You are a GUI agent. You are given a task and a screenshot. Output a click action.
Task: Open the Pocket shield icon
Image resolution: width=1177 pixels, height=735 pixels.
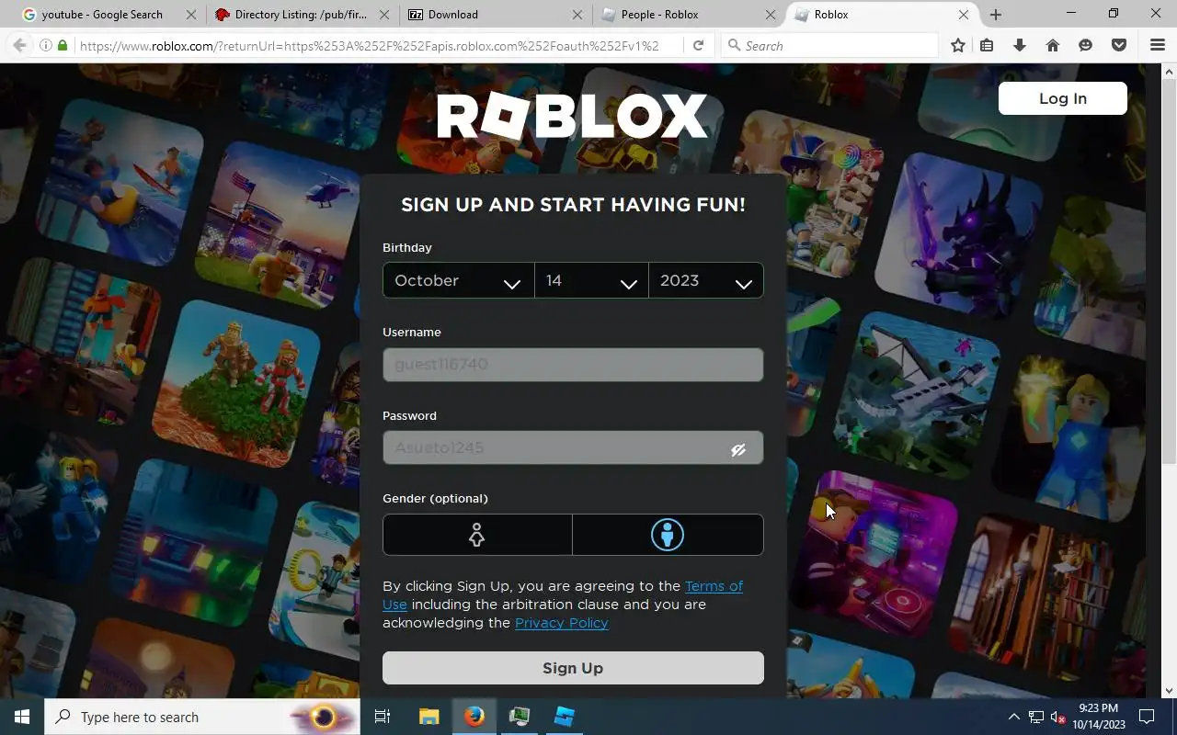(1119, 45)
